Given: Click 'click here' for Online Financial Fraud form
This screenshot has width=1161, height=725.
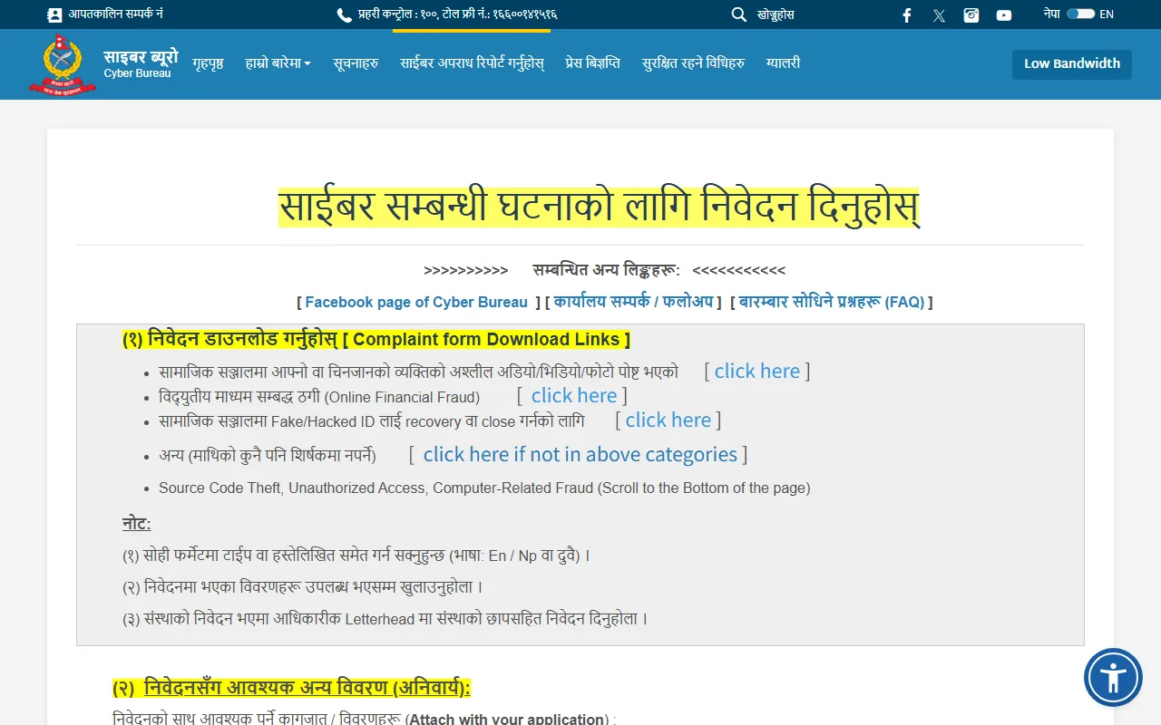Looking at the screenshot, I should click(574, 395).
